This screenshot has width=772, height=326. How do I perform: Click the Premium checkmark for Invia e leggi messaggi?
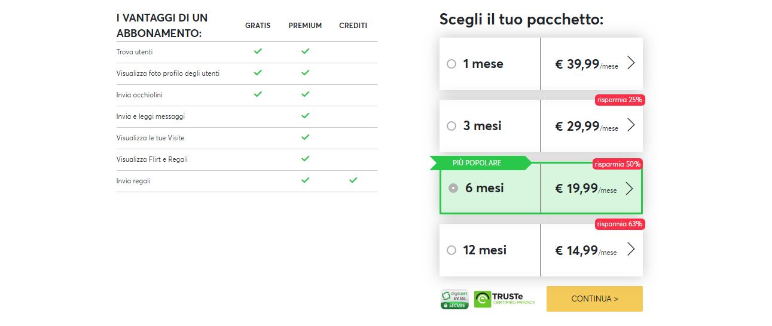(x=305, y=116)
